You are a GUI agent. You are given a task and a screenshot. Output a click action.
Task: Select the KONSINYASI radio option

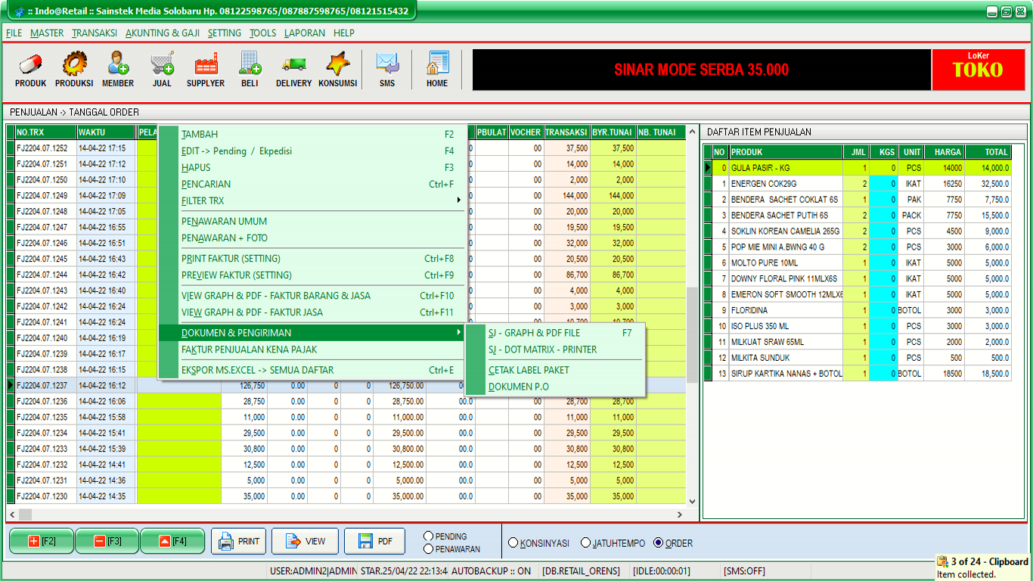[x=513, y=542]
